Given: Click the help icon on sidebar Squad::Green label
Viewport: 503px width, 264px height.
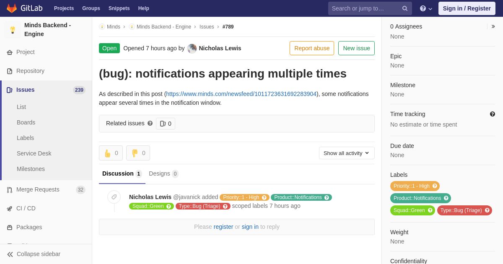Looking at the screenshot, I should [430, 210].
